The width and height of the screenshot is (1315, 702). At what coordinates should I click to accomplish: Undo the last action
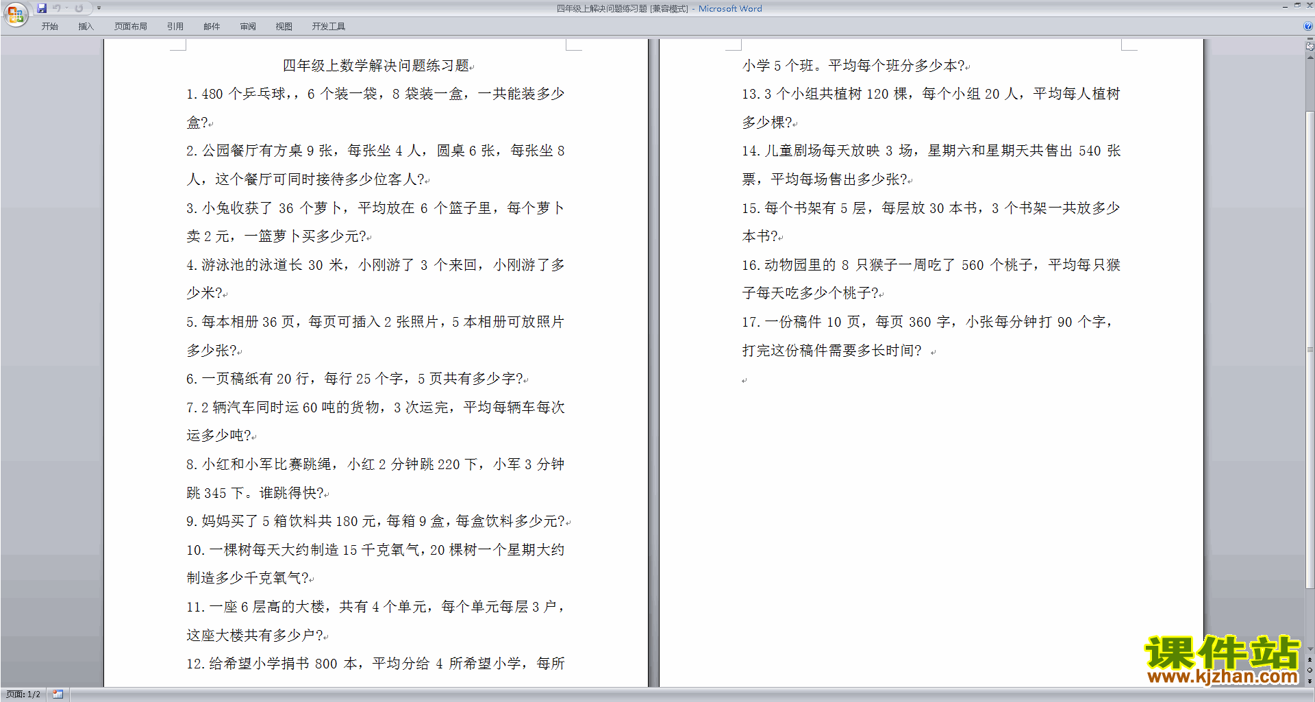click(57, 8)
